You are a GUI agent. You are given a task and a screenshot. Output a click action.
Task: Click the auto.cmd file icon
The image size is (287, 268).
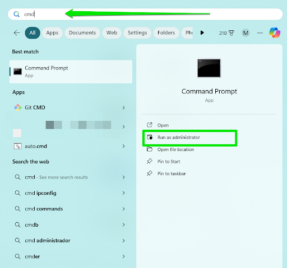pyautogui.click(x=18, y=146)
